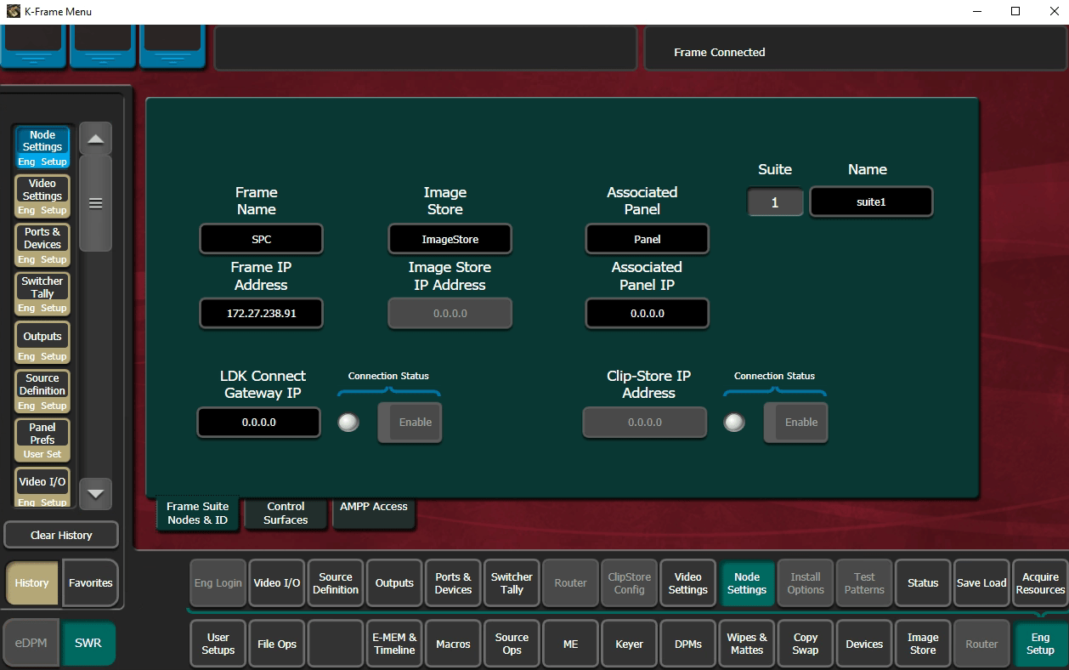Image resolution: width=1069 pixels, height=670 pixels.
Task: Open Video I/O in history list
Action: coord(42,488)
